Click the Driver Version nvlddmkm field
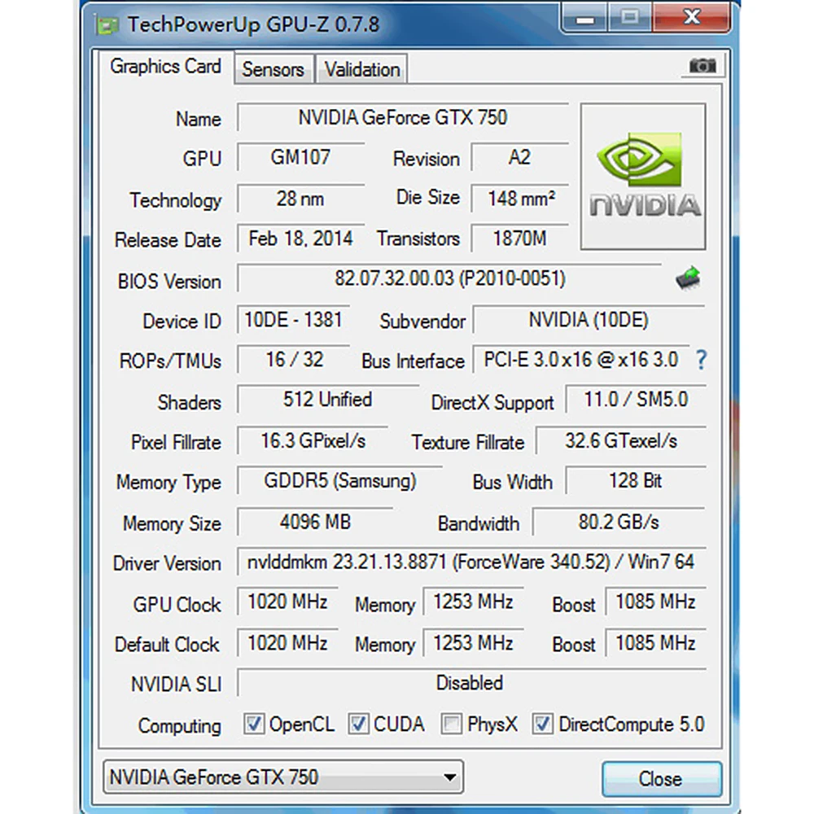The image size is (814, 814). coord(471,562)
